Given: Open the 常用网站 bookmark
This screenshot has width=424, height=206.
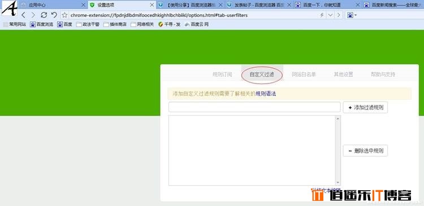Looking at the screenshot, I should [x=15, y=24].
